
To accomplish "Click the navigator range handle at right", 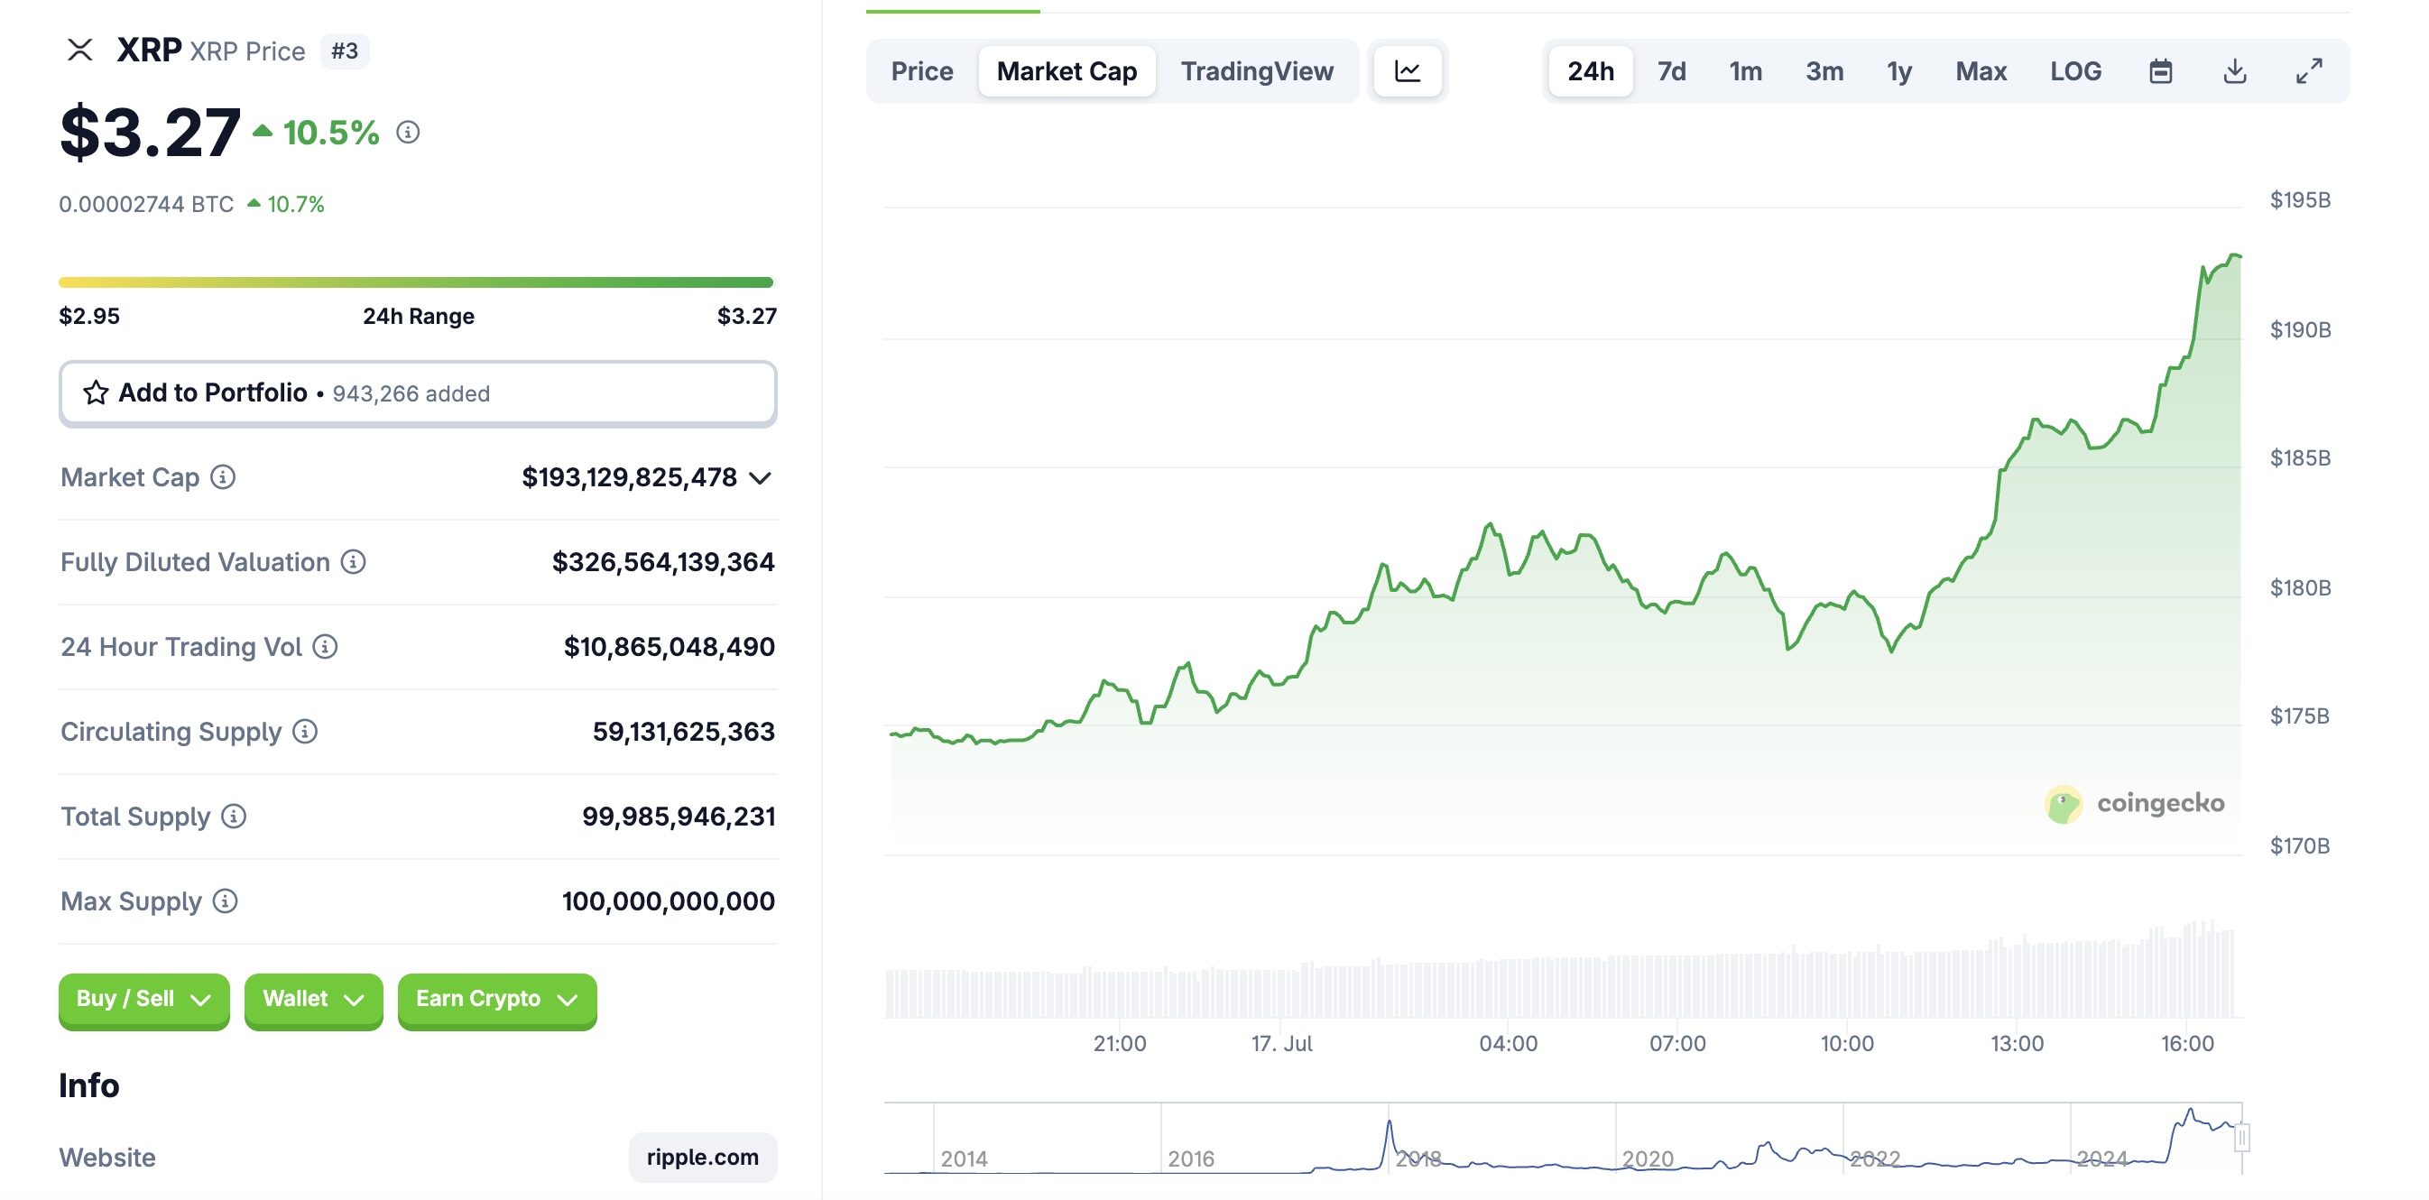I will click(x=2241, y=1137).
